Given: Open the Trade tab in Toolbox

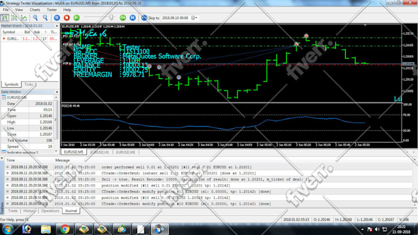Looking at the screenshot, I should [13, 211].
